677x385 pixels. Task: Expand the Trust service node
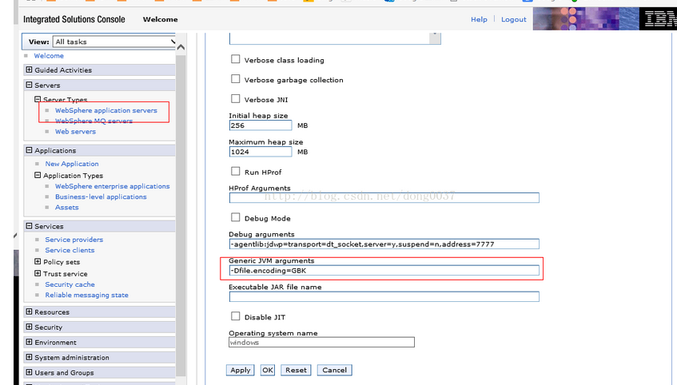tap(38, 273)
